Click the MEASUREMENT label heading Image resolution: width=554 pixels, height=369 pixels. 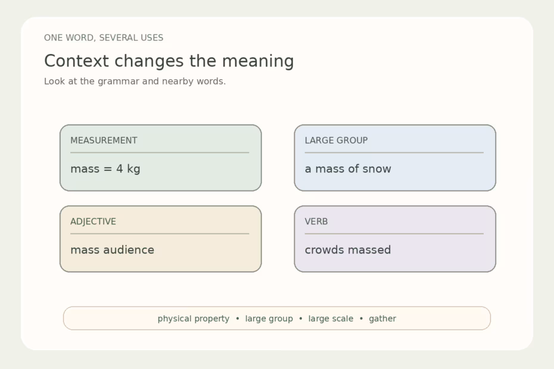click(104, 140)
